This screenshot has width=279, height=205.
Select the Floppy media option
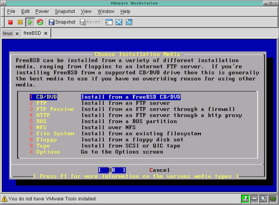coord(43,139)
